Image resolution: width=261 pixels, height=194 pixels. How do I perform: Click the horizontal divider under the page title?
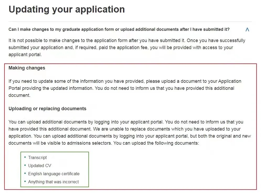coord(130,21)
